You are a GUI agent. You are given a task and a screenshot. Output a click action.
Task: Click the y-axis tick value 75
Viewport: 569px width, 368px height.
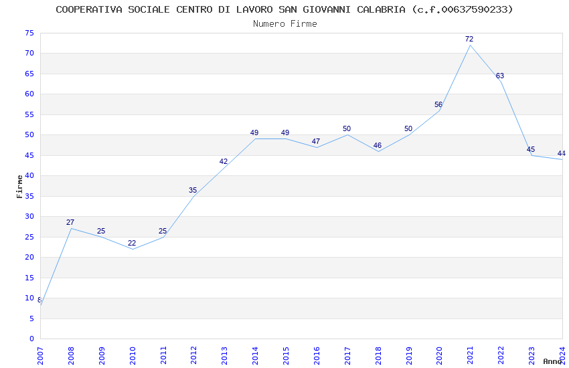click(x=29, y=33)
